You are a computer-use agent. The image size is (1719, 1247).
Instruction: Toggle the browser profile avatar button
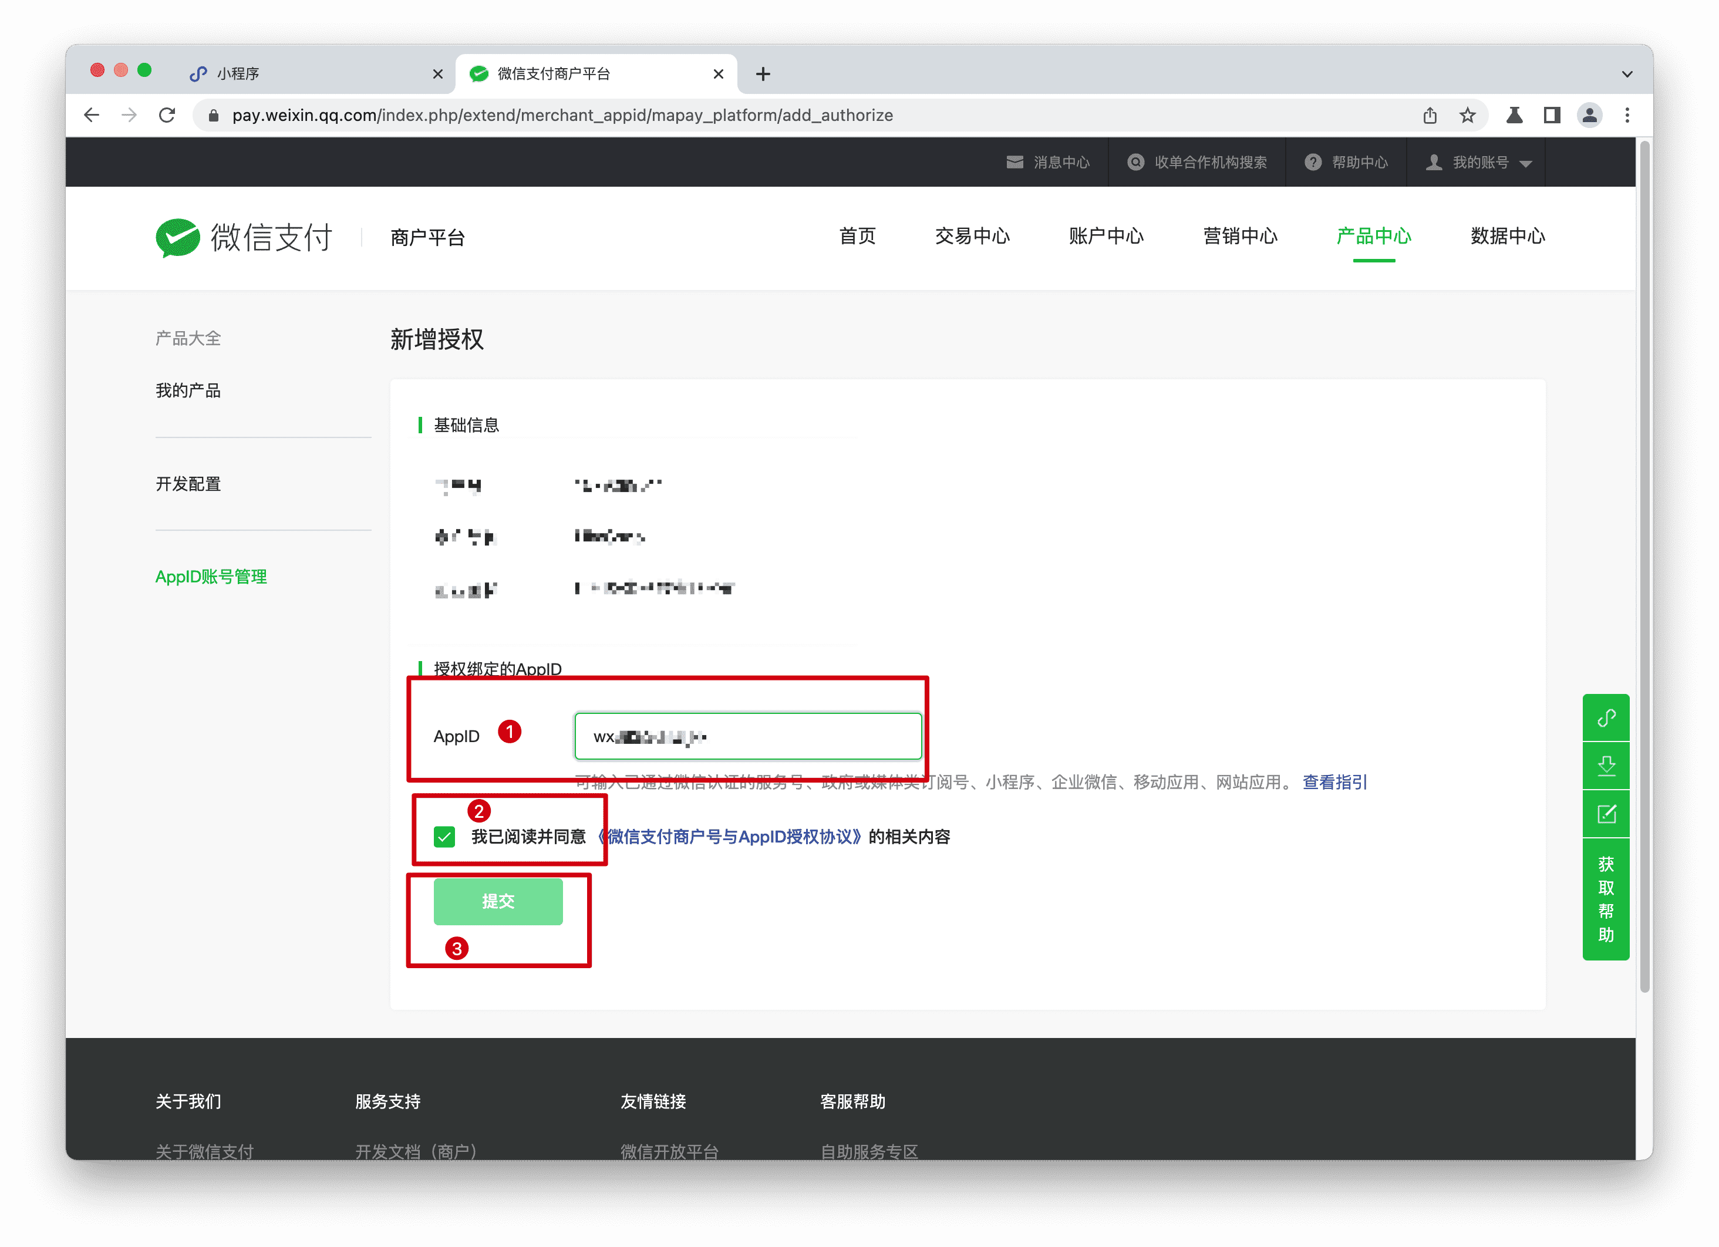coord(1589,115)
